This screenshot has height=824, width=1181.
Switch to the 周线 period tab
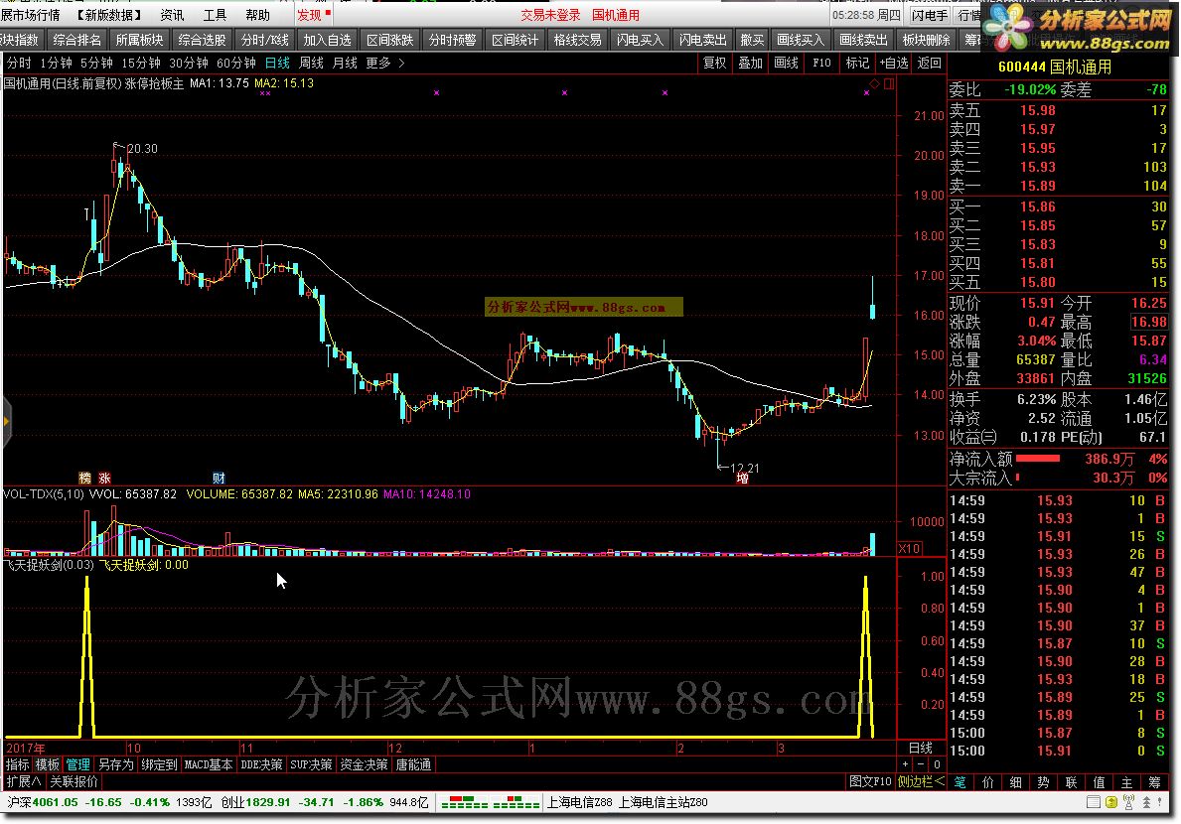[311, 64]
